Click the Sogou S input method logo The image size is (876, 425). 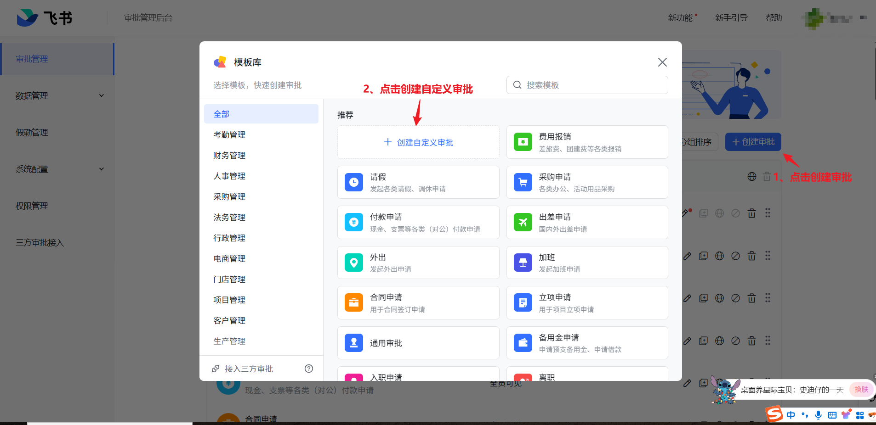click(774, 414)
